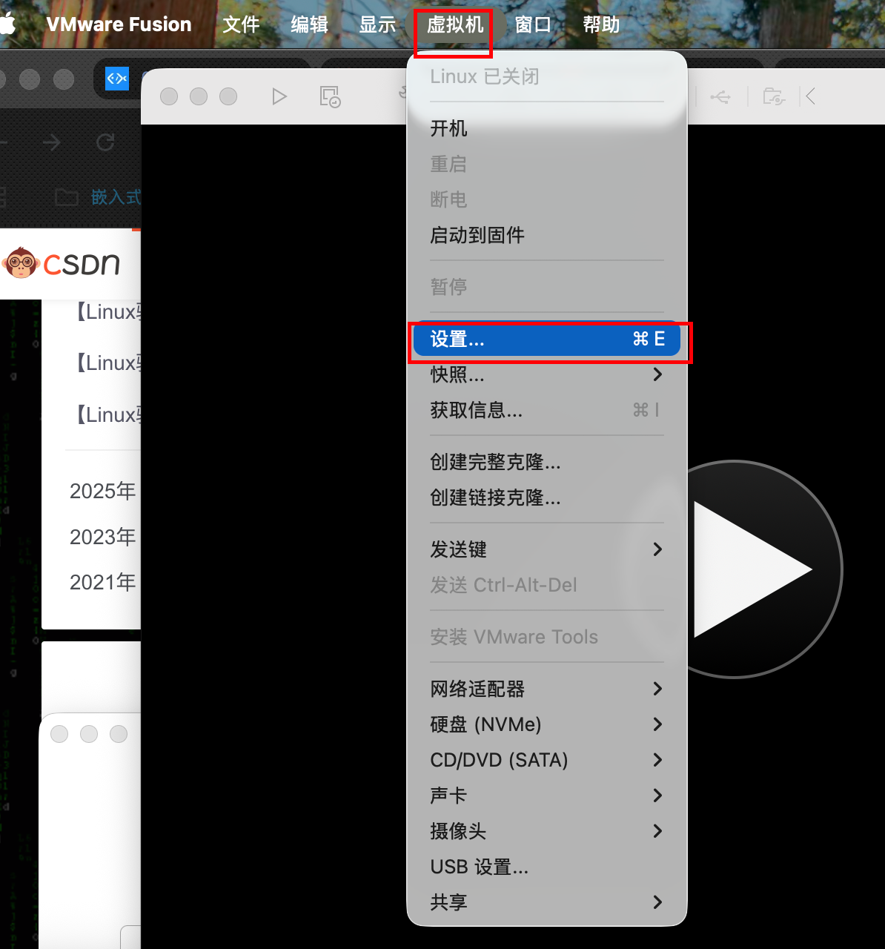Choose 获取信息... from the menu
This screenshot has height=949, width=885.
tap(547, 410)
